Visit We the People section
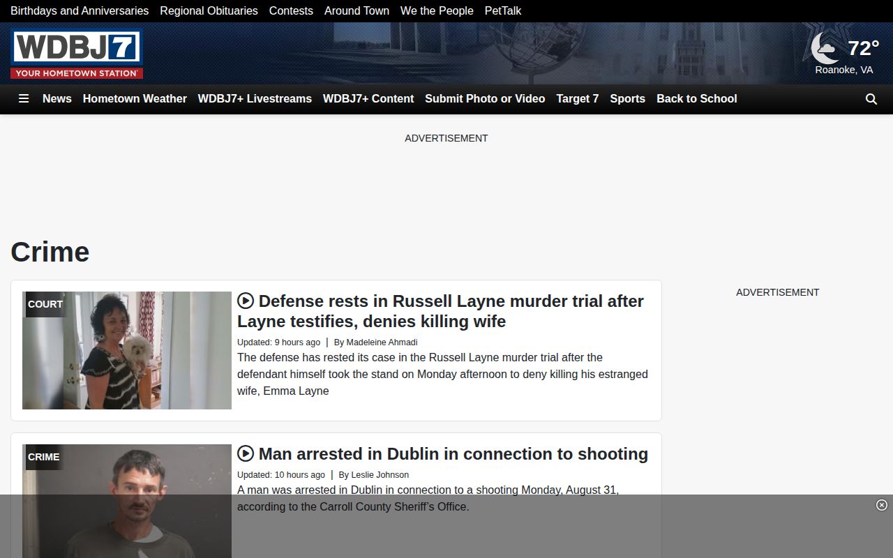This screenshot has height=558, width=893. coord(437,10)
